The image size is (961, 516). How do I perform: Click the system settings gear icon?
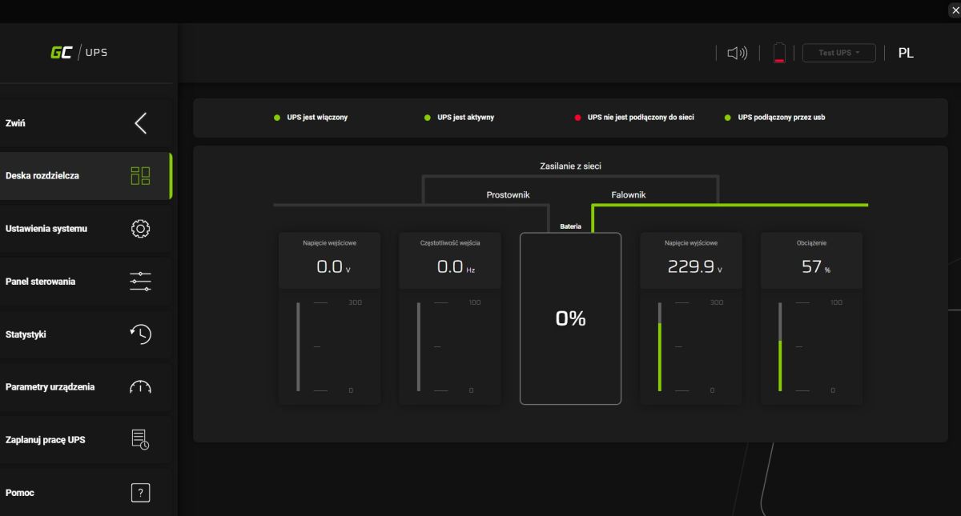(x=140, y=229)
